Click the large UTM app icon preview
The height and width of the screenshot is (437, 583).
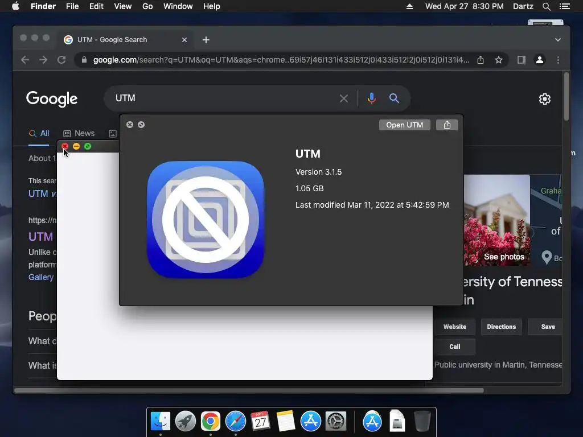tap(206, 220)
